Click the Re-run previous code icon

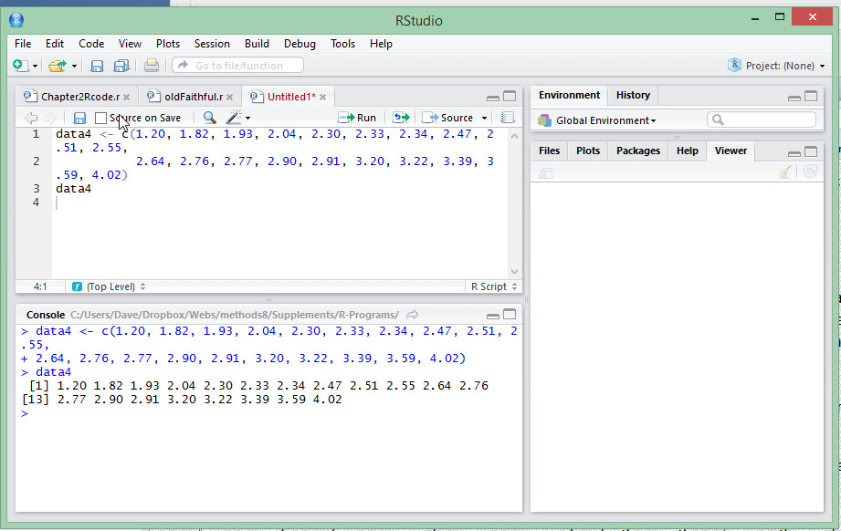tap(401, 118)
